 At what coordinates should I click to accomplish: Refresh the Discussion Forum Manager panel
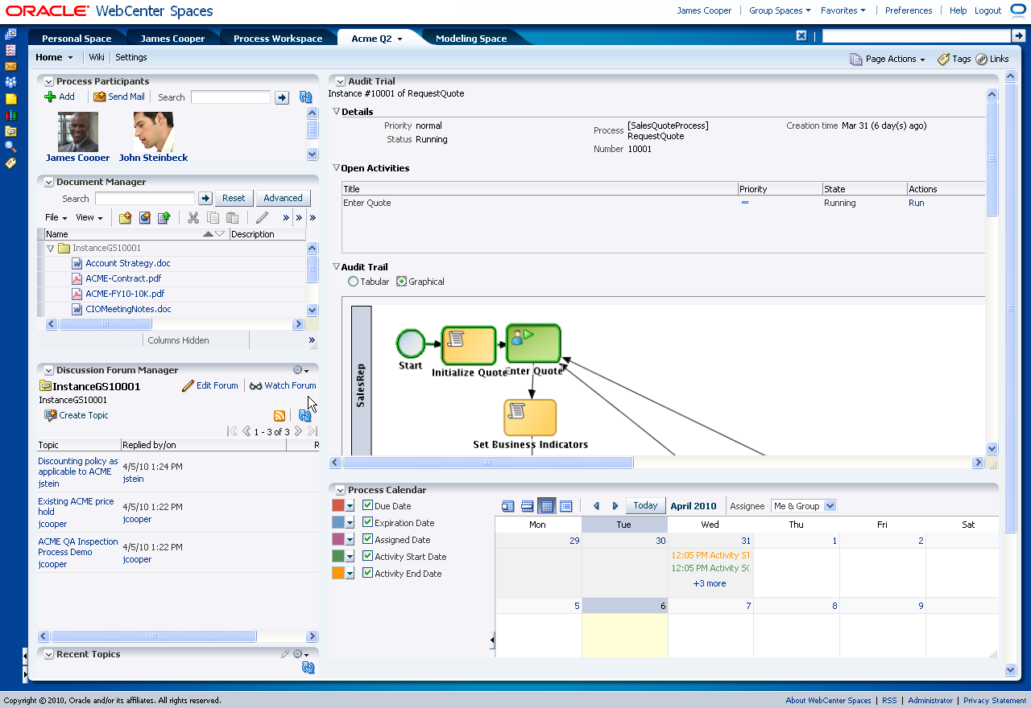coord(305,416)
